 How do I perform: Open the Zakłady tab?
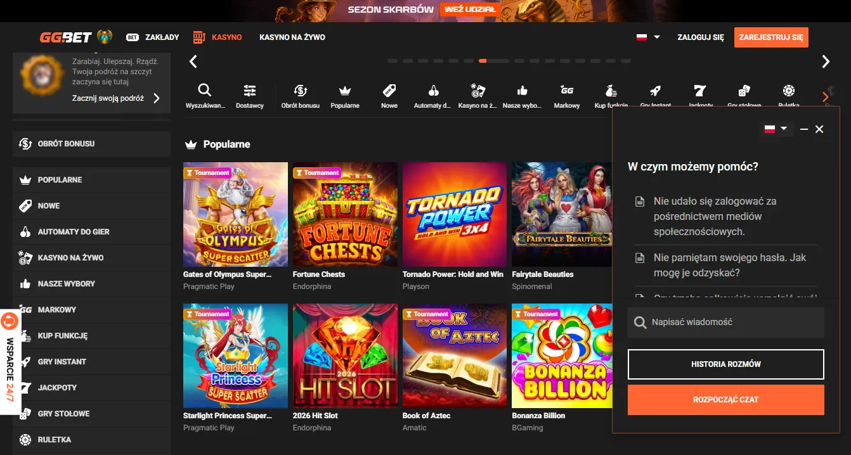[x=153, y=37]
